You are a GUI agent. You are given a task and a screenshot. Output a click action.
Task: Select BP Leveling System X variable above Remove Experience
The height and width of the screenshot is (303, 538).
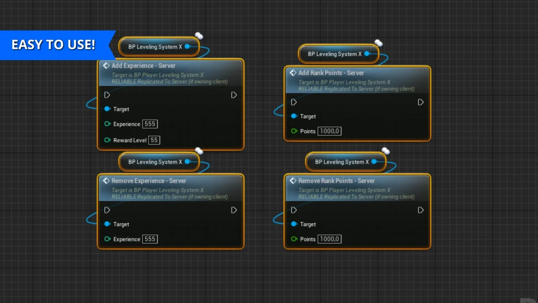[155, 162]
